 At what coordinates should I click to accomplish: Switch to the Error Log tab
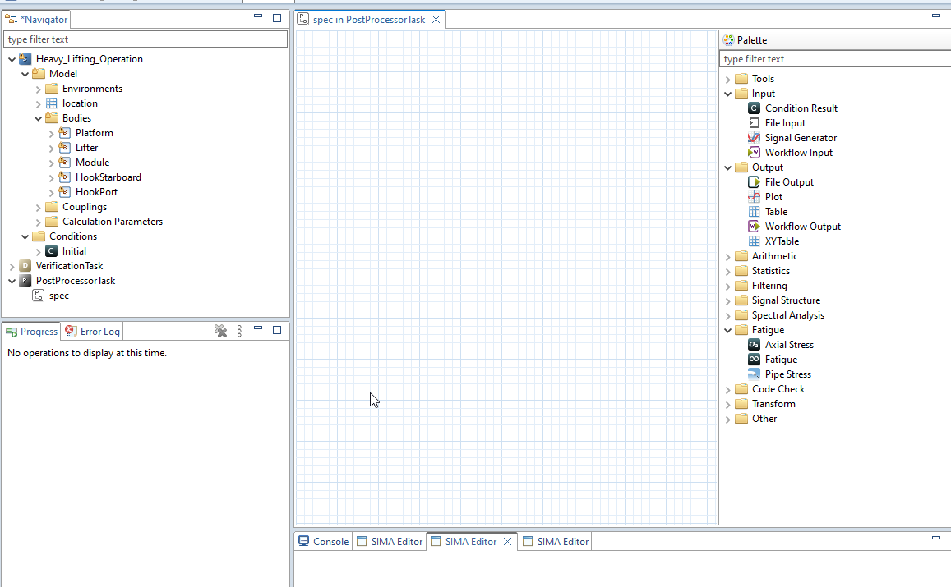(93, 332)
